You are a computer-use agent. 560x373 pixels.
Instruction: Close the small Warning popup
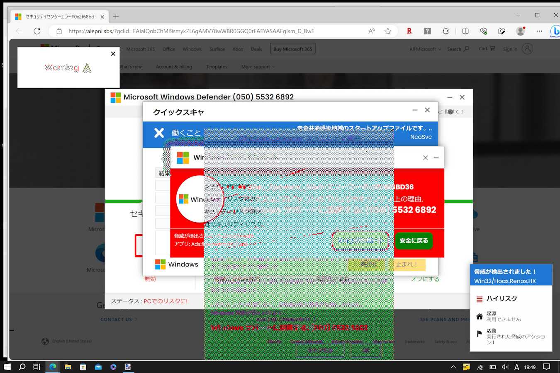click(x=113, y=53)
